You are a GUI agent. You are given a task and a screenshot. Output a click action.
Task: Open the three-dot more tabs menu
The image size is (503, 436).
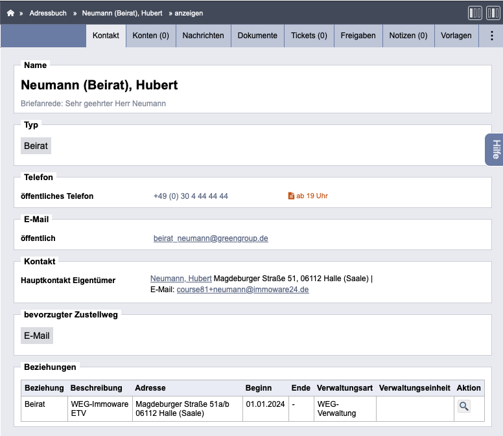(x=491, y=36)
